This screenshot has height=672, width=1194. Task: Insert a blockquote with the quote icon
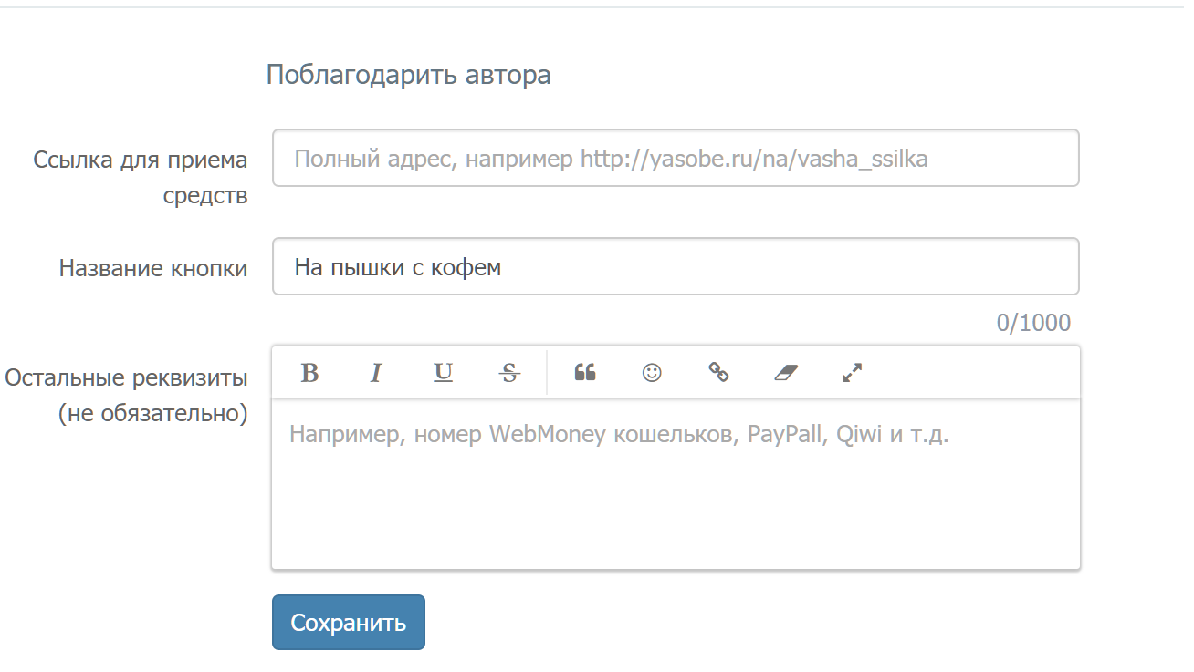(x=585, y=373)
